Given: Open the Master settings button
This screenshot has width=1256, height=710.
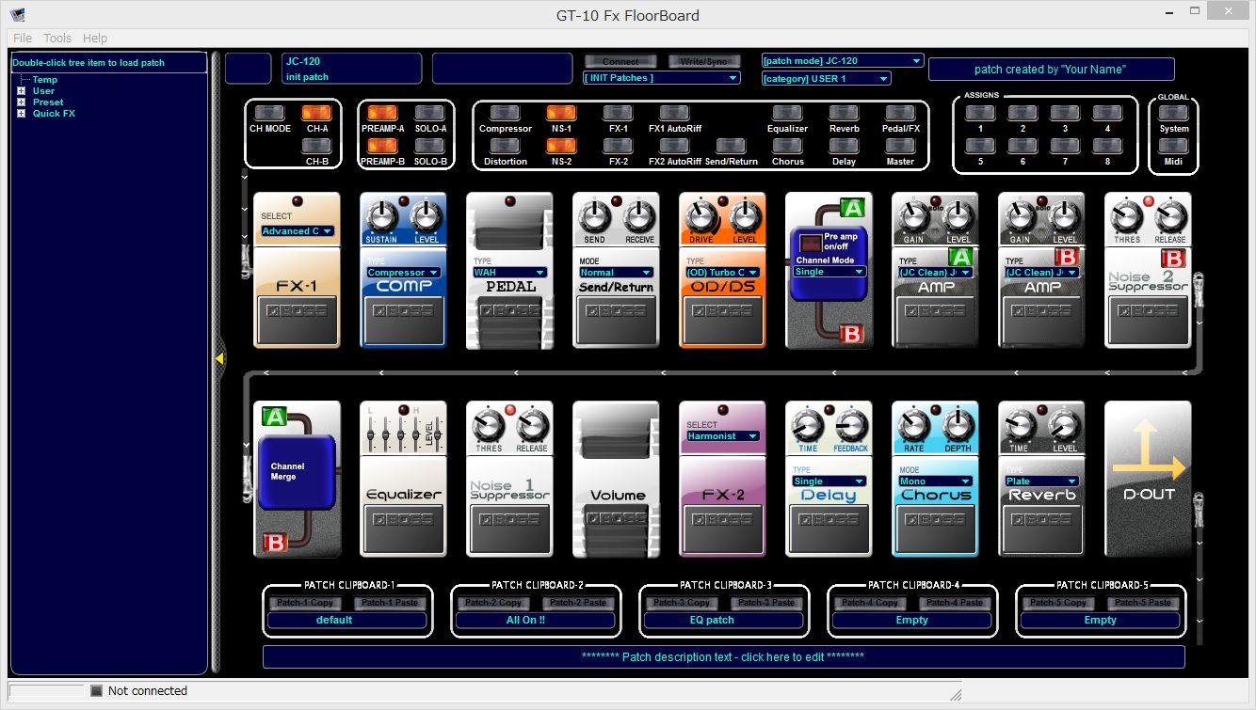Looking at the screenshot, I should pyautogui.click(x=900, y=146).
